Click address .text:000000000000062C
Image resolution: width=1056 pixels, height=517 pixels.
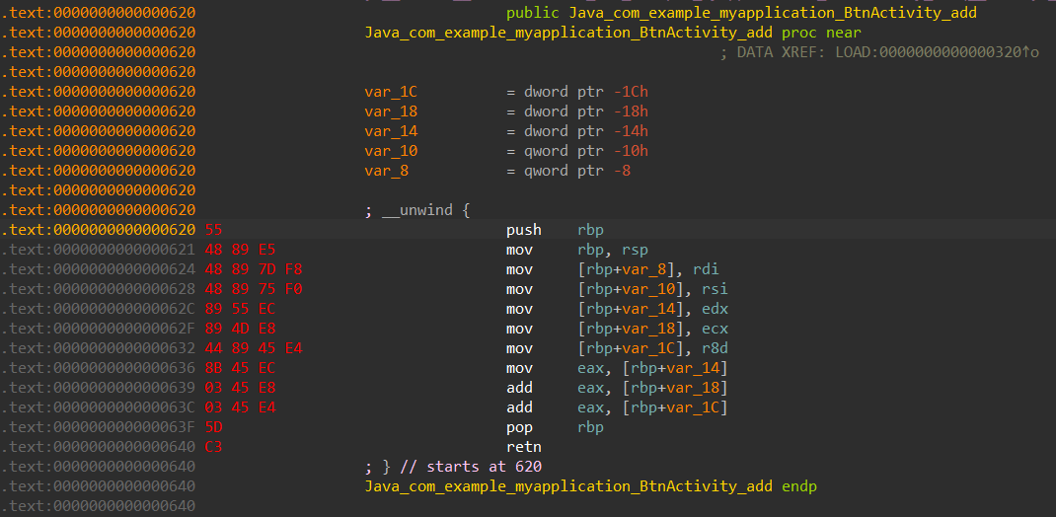[x=99, y=308]
